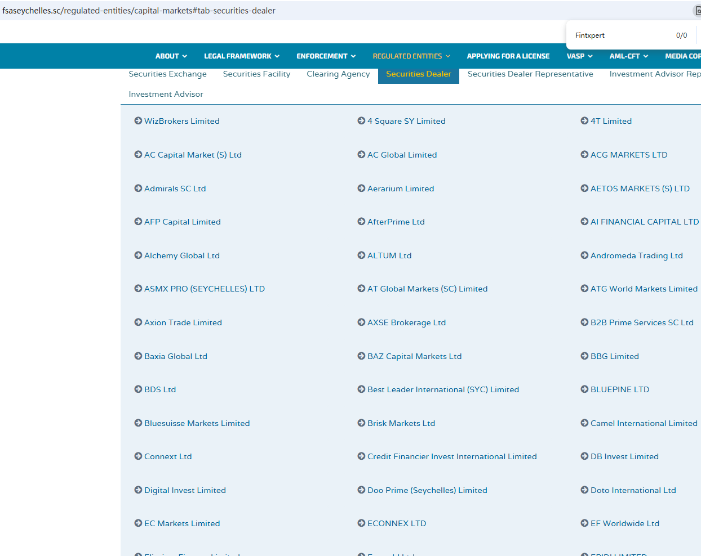Open the Admirals SC Ltd link
Viewport: 701px width, 556px height.
(175, 189)
